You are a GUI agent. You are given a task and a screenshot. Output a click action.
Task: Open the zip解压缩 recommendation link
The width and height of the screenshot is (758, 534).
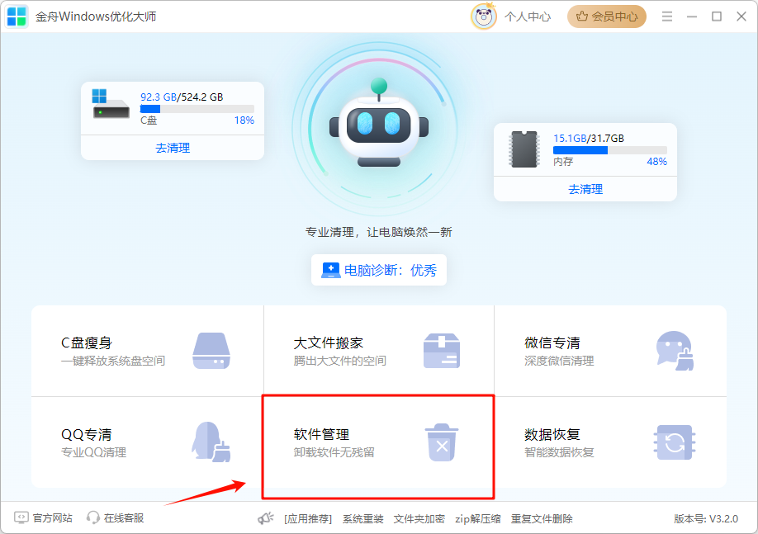(x=477, y=519)
